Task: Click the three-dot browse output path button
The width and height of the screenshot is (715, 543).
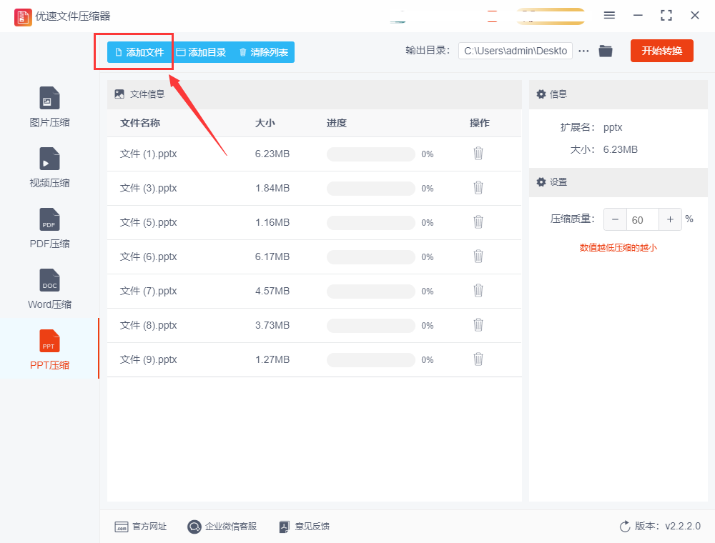Action: (583, 51)
